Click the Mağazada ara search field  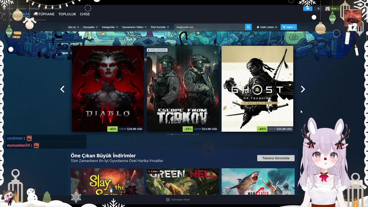(x=210, y=27)
